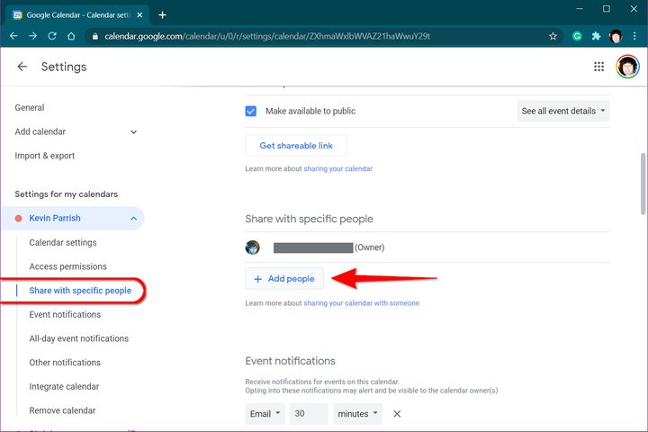Click the Event notifications section heading

pos(290,361)
